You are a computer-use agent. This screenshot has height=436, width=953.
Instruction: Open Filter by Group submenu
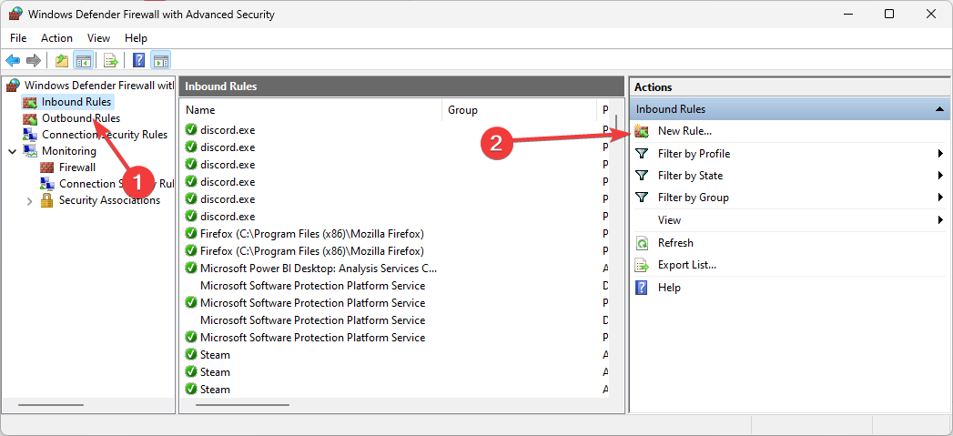[788, 198]
